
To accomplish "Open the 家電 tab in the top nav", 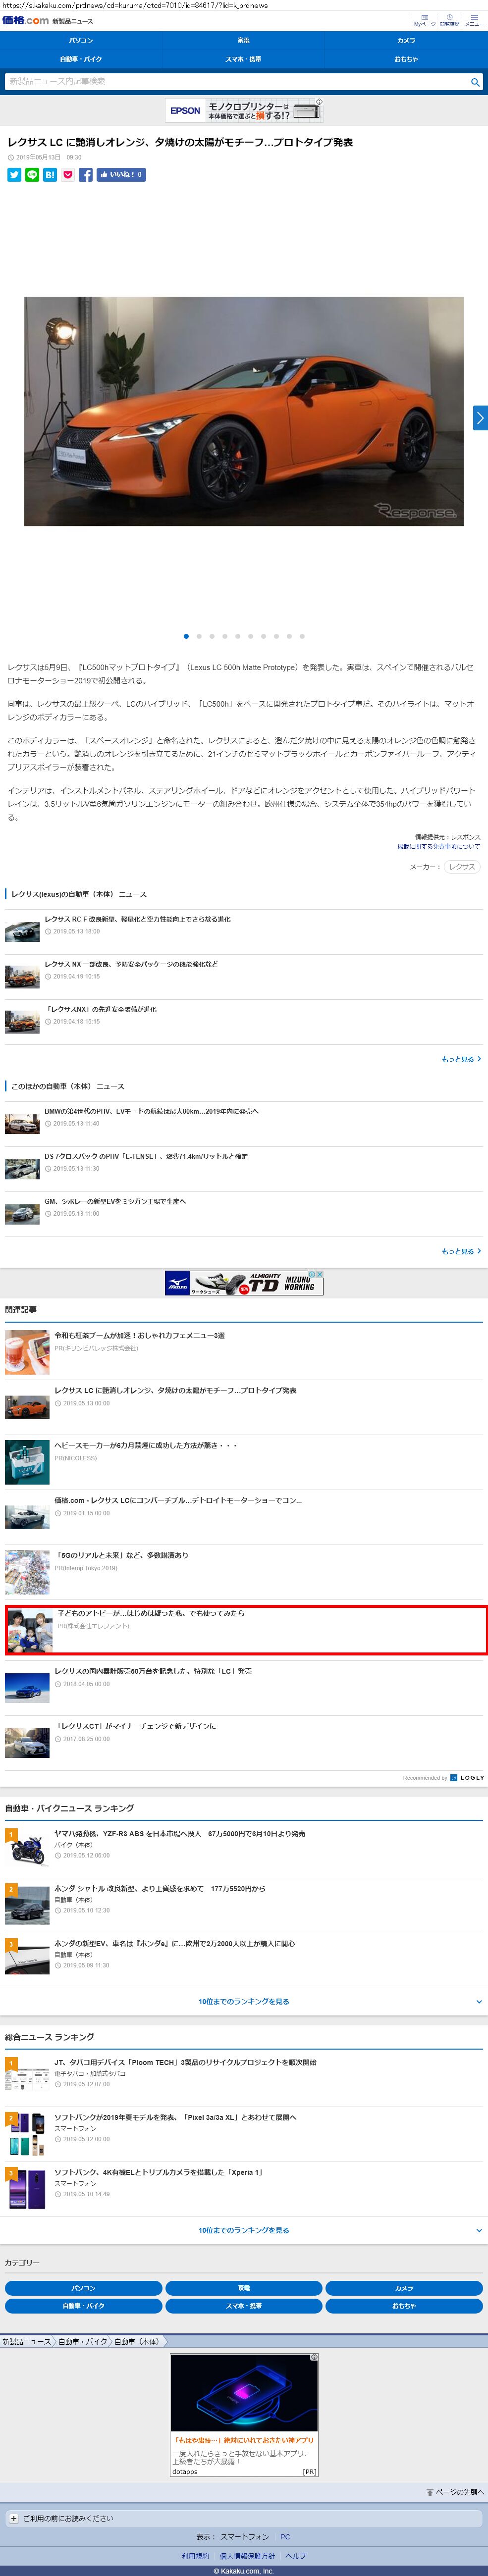I will pyautogui.click(x=243, y=41).
